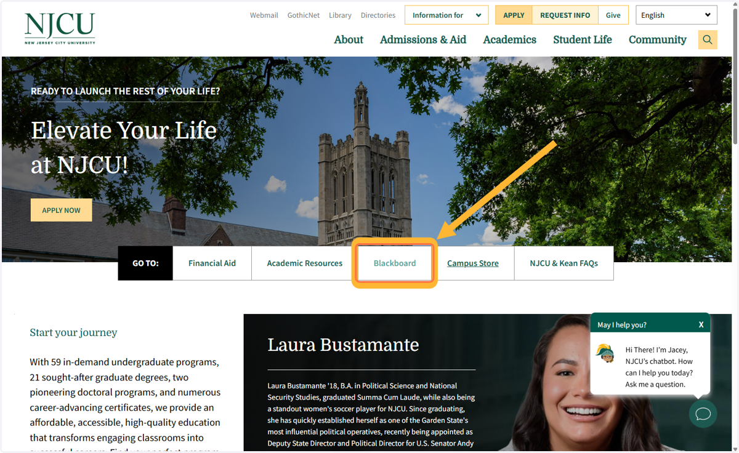Image resolution: width=739 pixels, height=453 pixels.
Task: Open Directories link
Action: coord(378,15)
